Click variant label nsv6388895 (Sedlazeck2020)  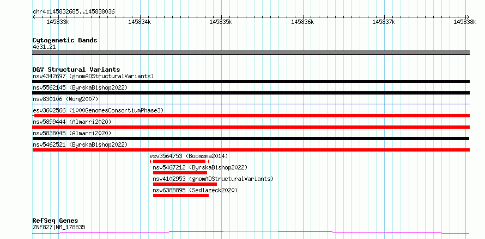[196, 190]
